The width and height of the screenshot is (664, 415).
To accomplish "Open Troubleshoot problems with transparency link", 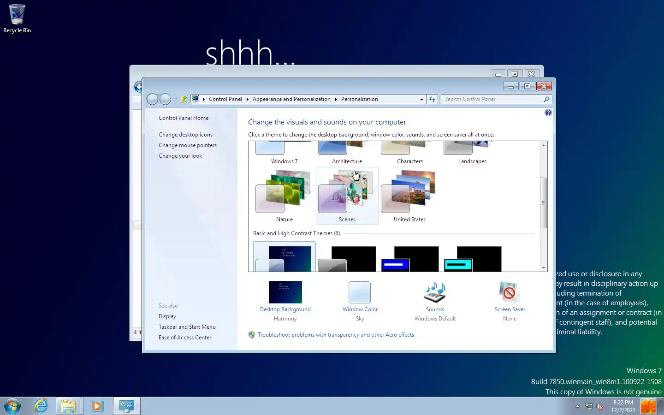I will click(336, 335).
